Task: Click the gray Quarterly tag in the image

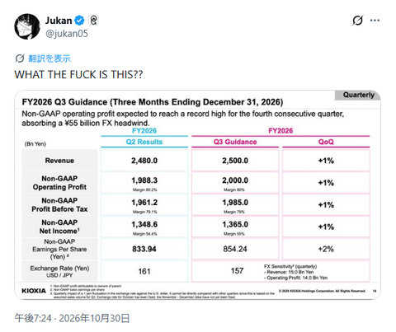Action: (358, 95)
